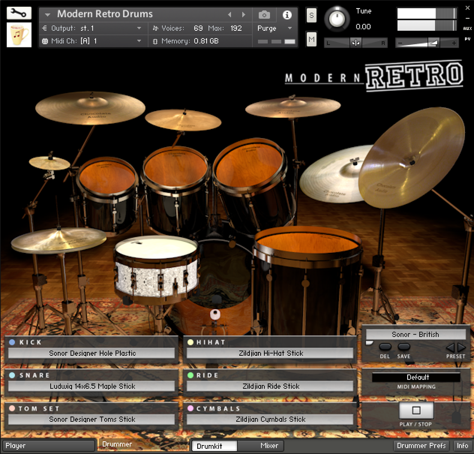Screen dimensions: 474x454
Task: Go to previous instrument with left arrow
Action: coord(230,14)
